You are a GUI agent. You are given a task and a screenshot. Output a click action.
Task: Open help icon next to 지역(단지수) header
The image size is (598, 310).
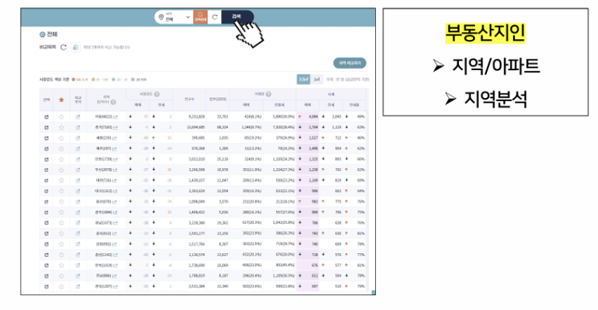click(x=113, y=102)
